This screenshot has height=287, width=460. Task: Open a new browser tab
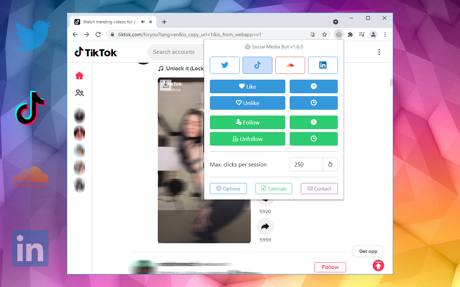164,22
